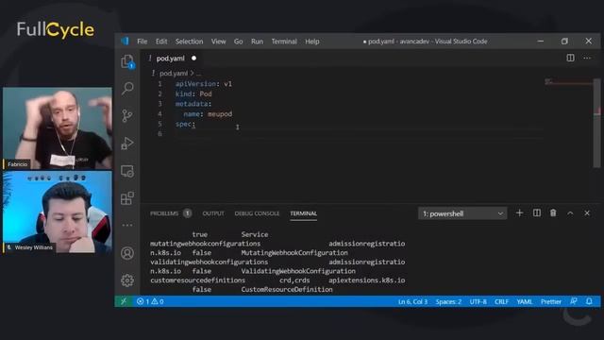Click Ln 6, Col 3 in status bar
604x340 pixels.
pos(412,301)
